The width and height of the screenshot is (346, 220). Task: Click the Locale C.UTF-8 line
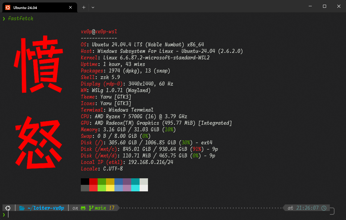pyautogui.click(x=102, y=169)
